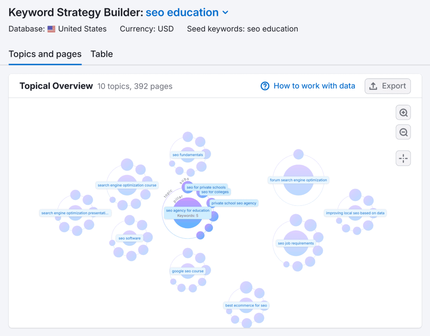Open the seed keyword dropdown chevron
The image size is (430, 336).
pyautogui.click(x=225, y=12)
